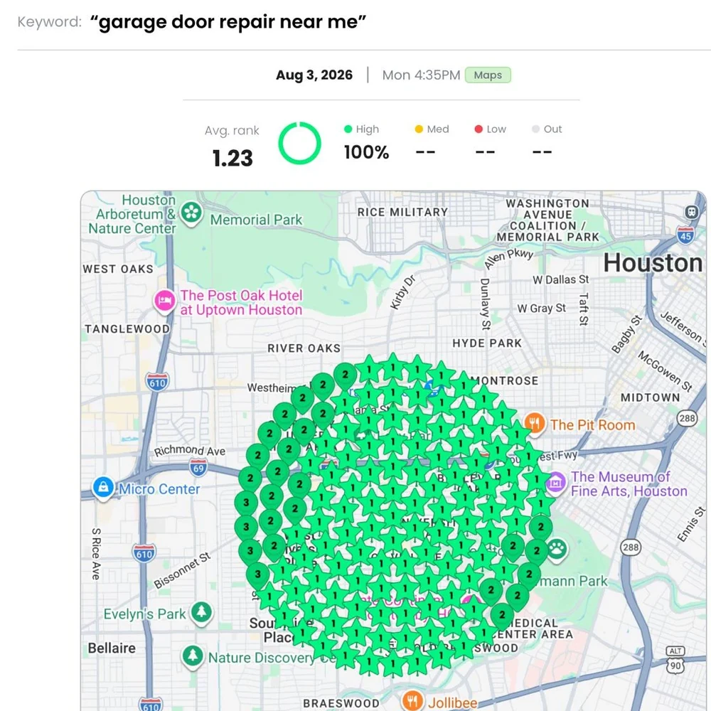This screenshot has width=711, height=711.
Task: Click The Post Oak Hotel label text
Action: (x=241, y=302)
